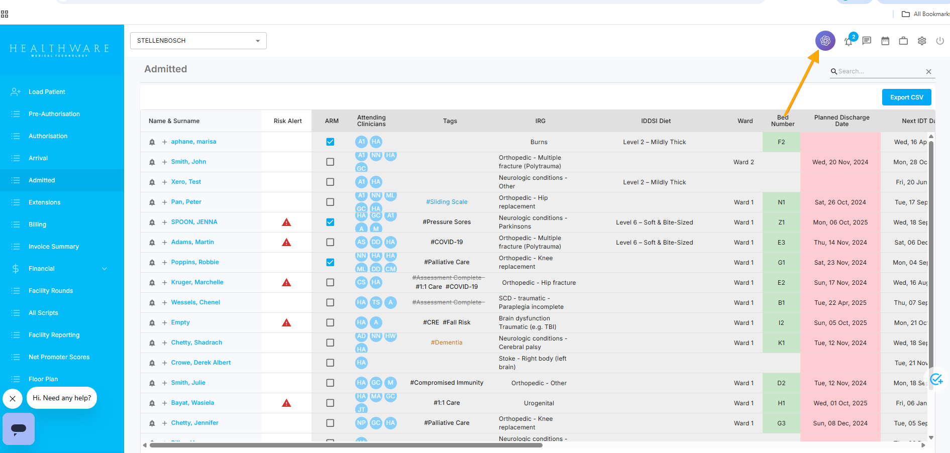Open the STELLENBOSCH facility dropdown

198,41
